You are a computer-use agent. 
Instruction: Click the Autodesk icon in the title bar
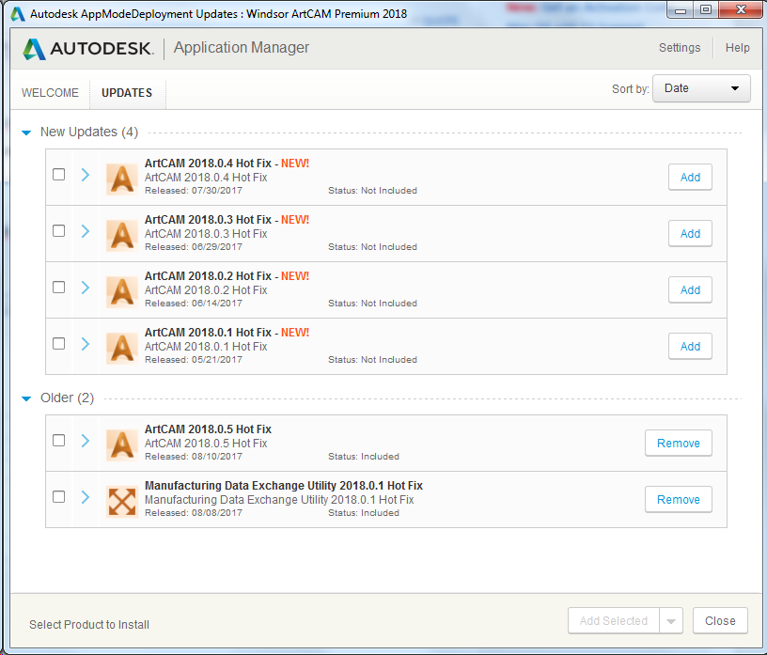point(16,12)
